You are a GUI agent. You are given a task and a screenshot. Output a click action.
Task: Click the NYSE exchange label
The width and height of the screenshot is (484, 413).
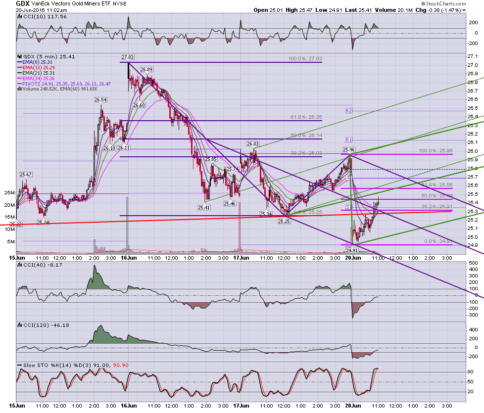click(x=119, y=4)
